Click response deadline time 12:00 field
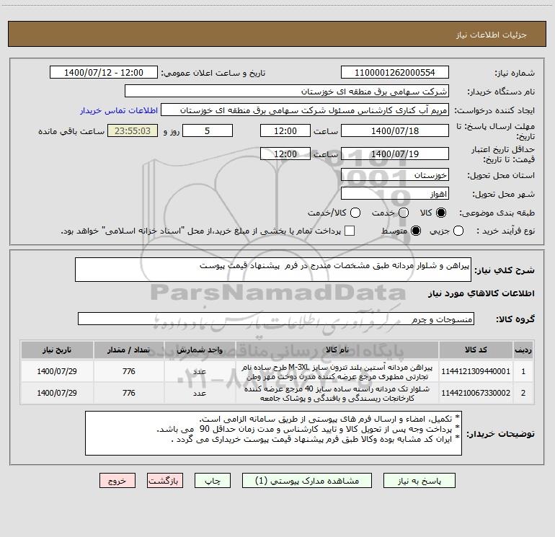Viewport: 555px width, 537px height. pyautogui.click(x=285, y=130)
